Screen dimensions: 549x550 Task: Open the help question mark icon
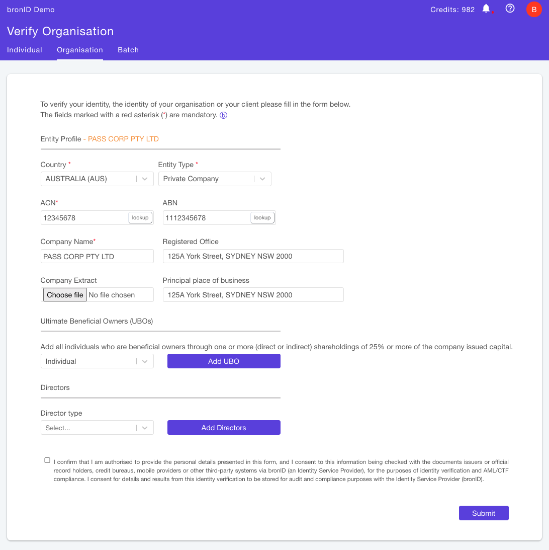[x=510, y=9]
